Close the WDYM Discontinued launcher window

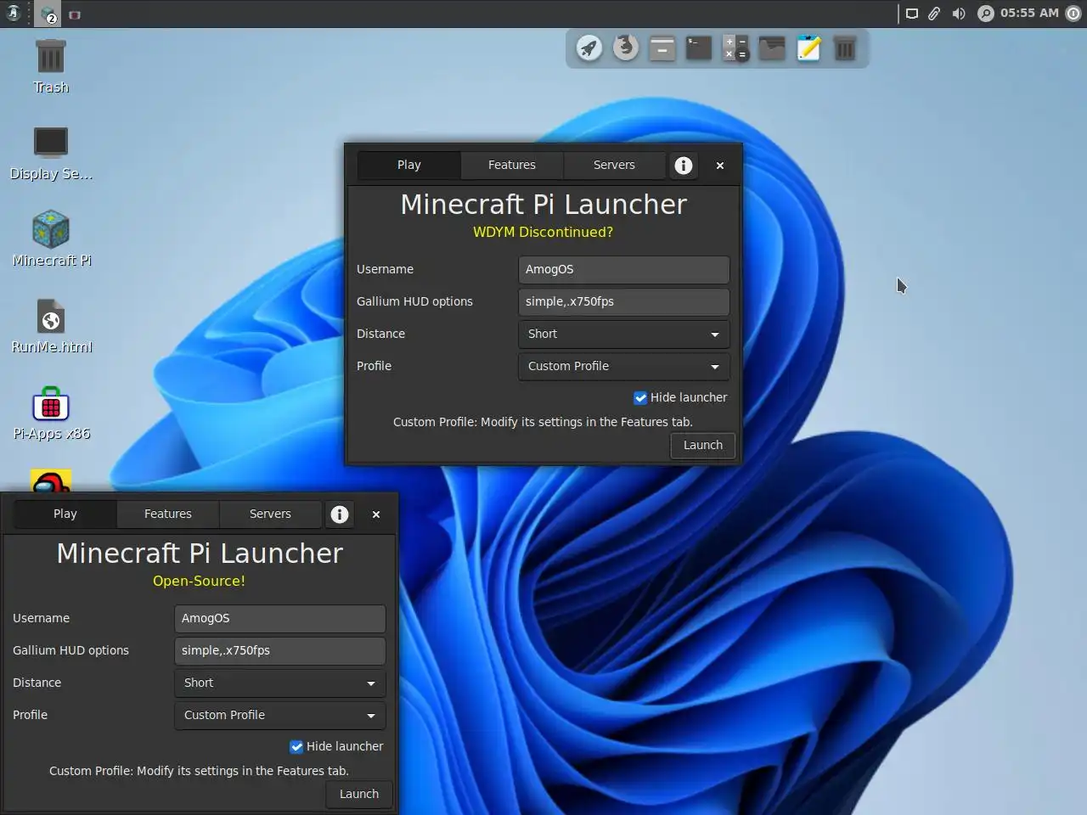[720, 166]
